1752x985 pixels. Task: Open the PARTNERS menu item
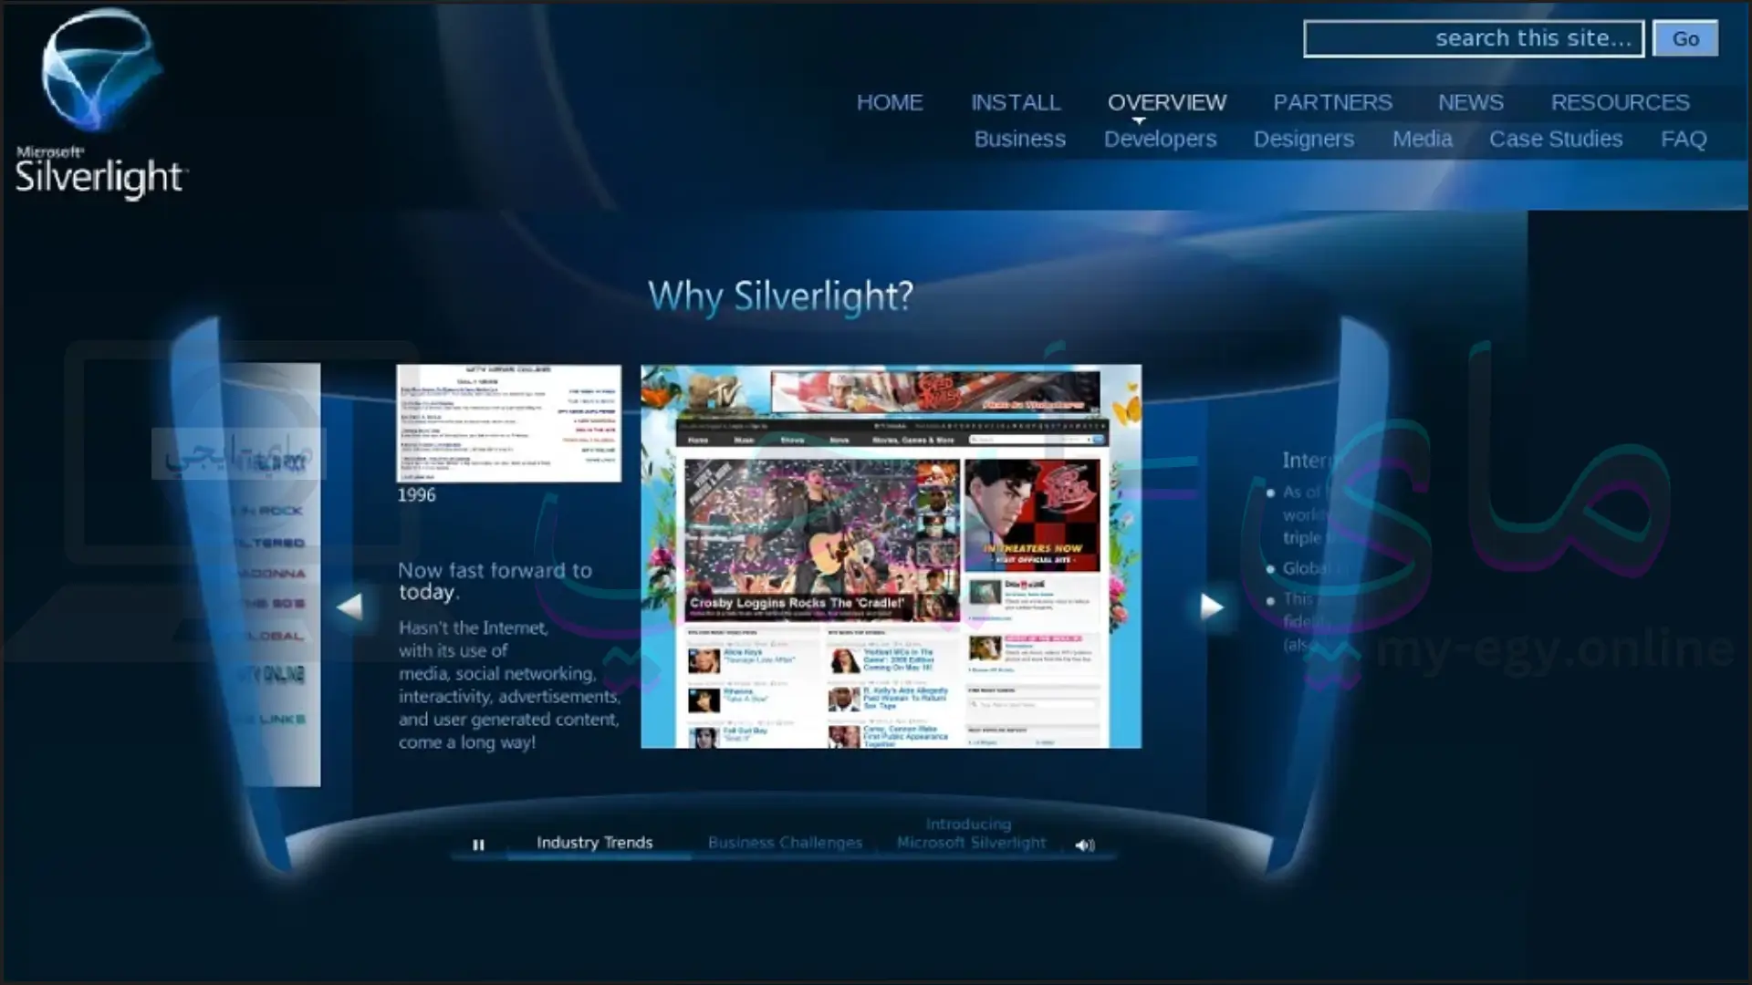1332,102
